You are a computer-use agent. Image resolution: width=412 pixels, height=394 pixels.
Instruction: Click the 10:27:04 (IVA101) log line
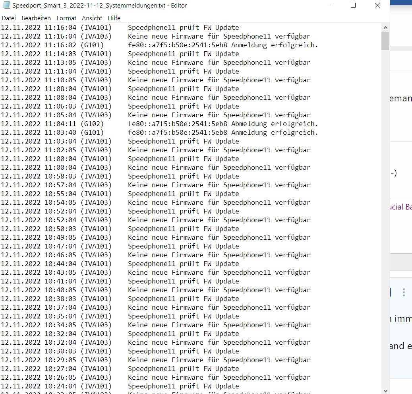click(120, 369)
